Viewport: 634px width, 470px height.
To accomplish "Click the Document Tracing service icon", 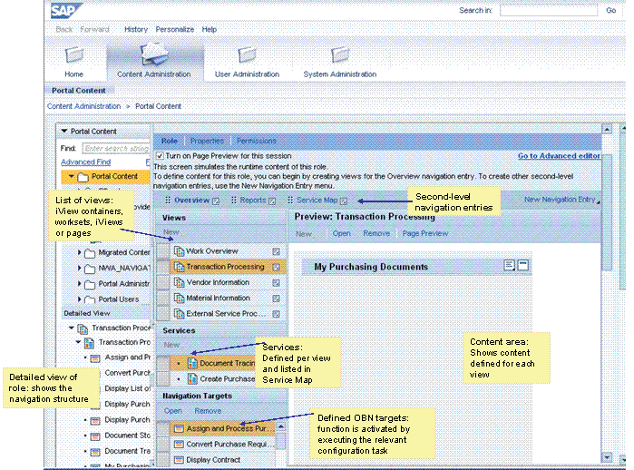I will pyautogui.click(x=192, y=363).
